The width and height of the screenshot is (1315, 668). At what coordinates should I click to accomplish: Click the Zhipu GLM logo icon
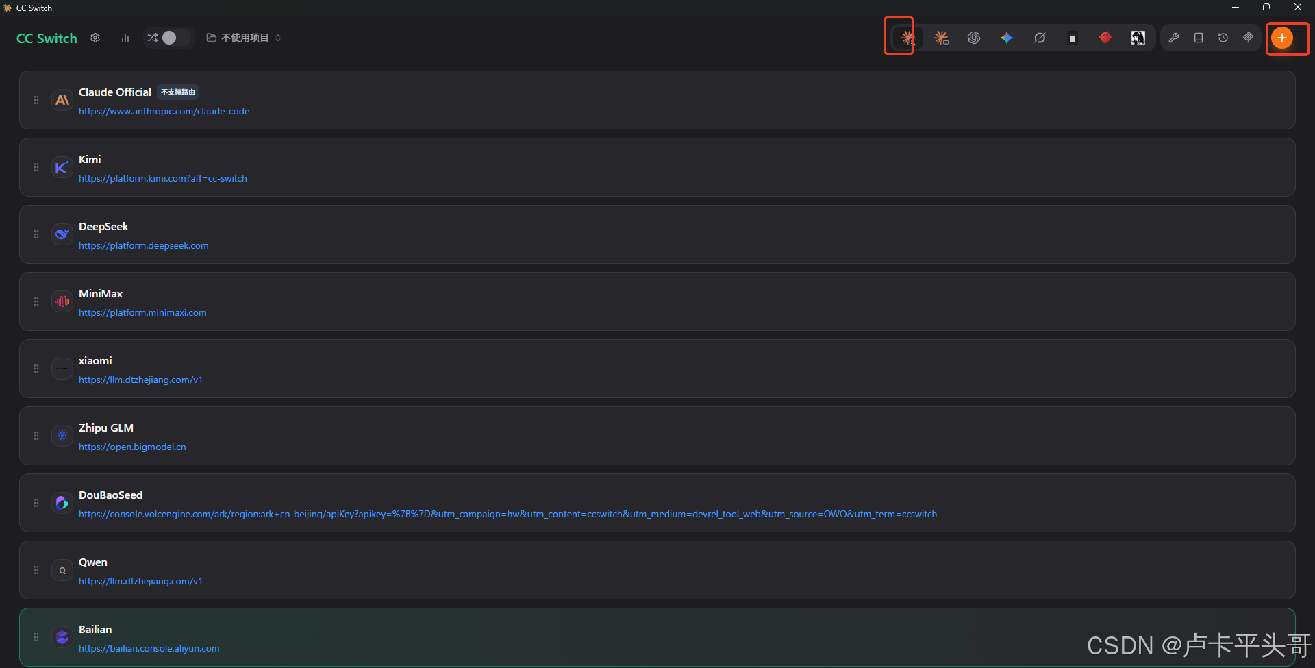[62, 436]
